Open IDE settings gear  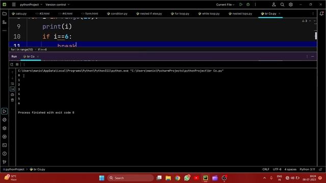tap(291, 5)
